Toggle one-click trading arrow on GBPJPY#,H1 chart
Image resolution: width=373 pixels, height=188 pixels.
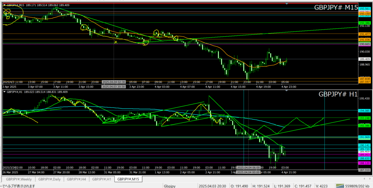pyautogui.click(x=4, y=92)
